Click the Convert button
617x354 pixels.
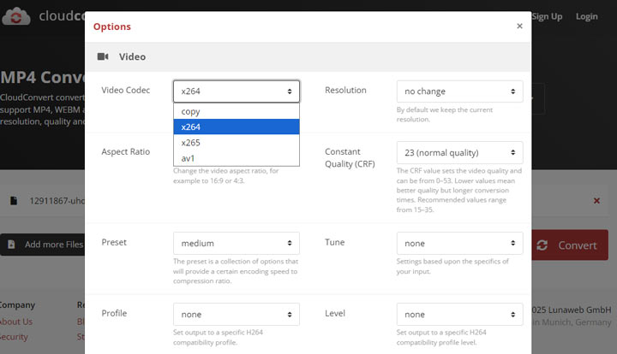coord(570,245)
